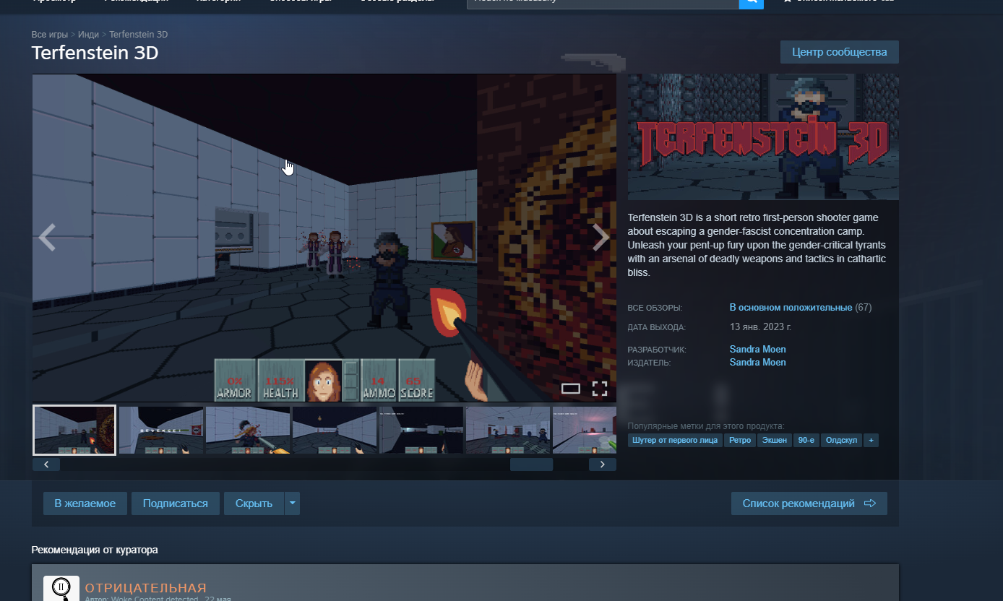Switch the screenshot viewer to theater mode
Viewport: 1003px width, 601px height.
point(571,389)
